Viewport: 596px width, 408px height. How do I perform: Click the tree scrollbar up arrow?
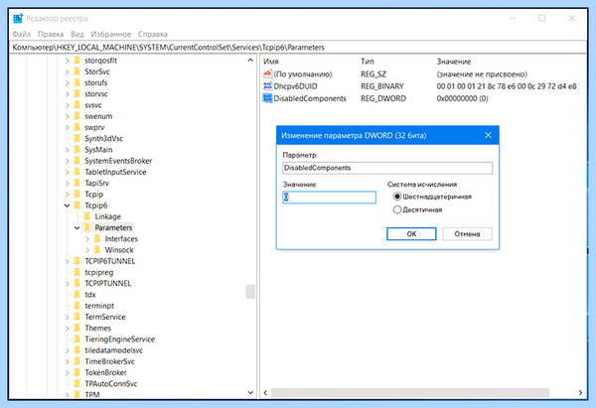pos(250,61)
